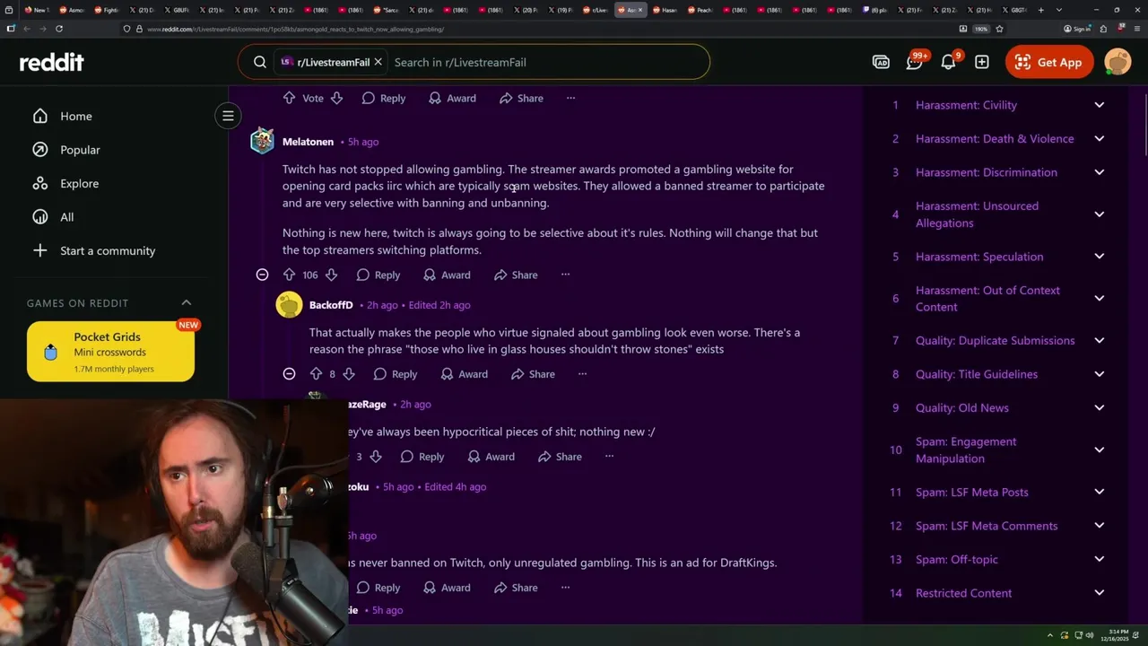The image size is (1148, 646).
Task: Share the hypocritical comment
Action: click(559, 457)
